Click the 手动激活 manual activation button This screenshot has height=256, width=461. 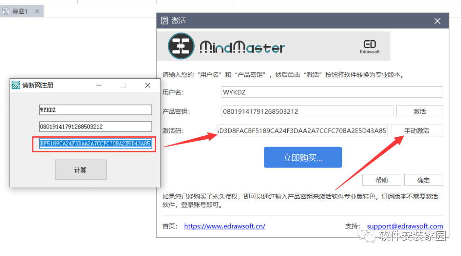point(417,131)
